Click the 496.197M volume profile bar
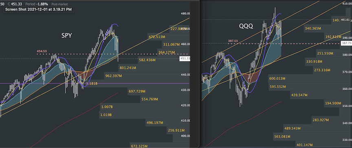This screenshot has width=352, height=148. (168, 123)
